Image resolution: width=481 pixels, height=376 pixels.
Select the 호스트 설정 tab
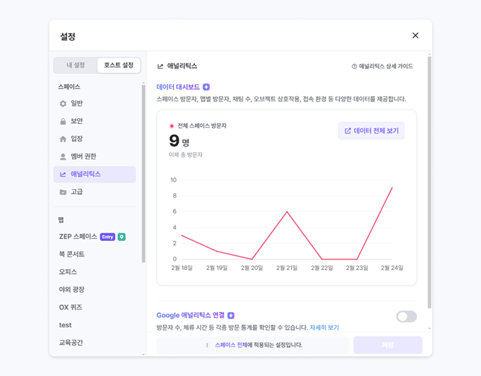click(119, 65)
